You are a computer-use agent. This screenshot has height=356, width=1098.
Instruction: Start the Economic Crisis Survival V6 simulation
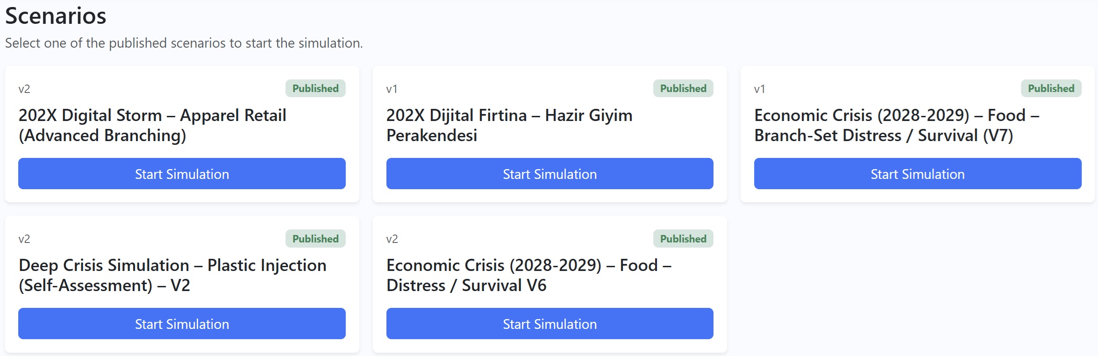point(549,324)
